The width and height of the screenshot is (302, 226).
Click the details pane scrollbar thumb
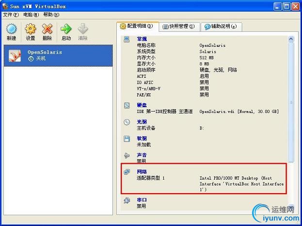pos(291,102)
